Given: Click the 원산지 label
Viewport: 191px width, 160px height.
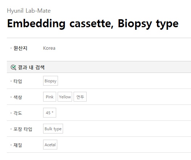Looking at the screenshot, I should pyautogui.click(x=20, y=48).
